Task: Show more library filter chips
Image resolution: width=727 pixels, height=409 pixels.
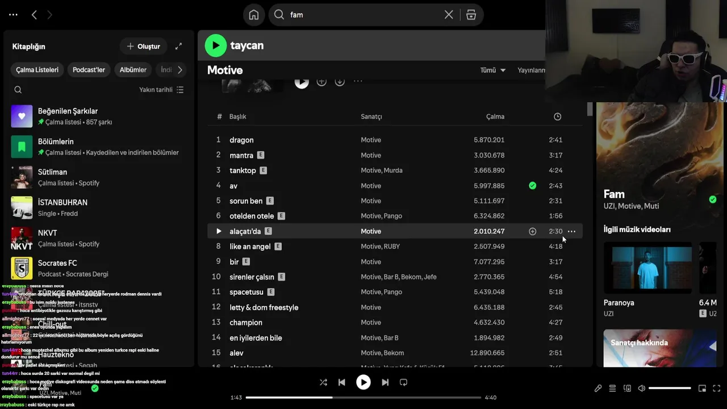Action: 180,70
